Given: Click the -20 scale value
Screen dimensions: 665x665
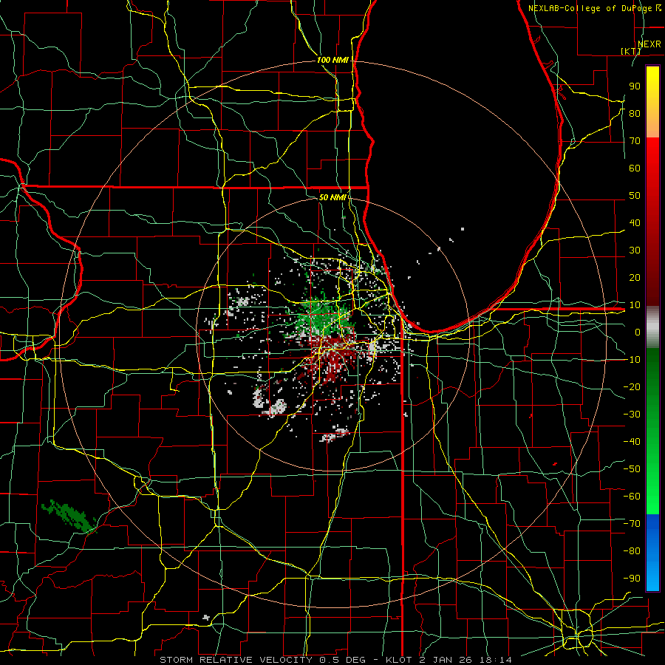Looking at the screenshot, I should (x=632, y=386).
